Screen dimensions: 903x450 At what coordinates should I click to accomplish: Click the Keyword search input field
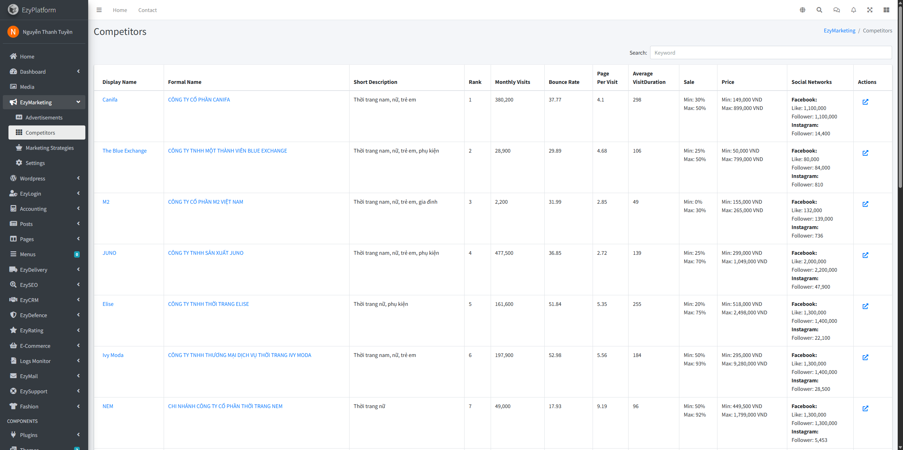[x=771, y=53]
